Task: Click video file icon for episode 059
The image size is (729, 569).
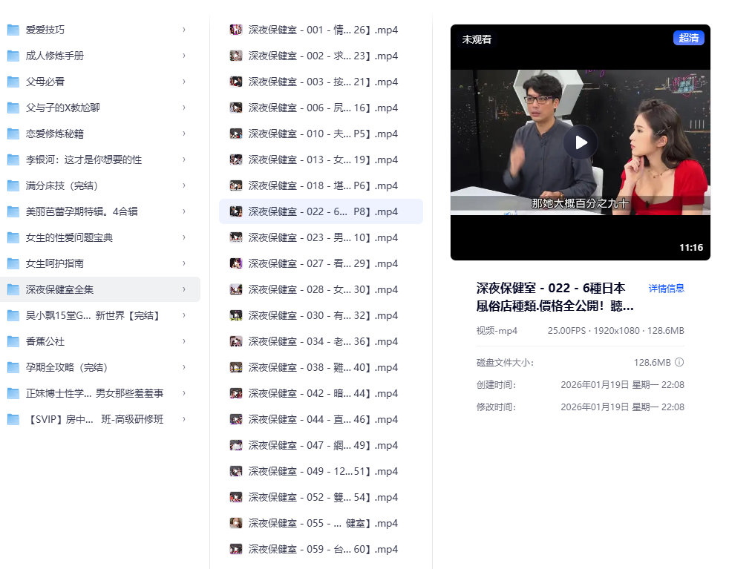Action: tap(236, 549)
